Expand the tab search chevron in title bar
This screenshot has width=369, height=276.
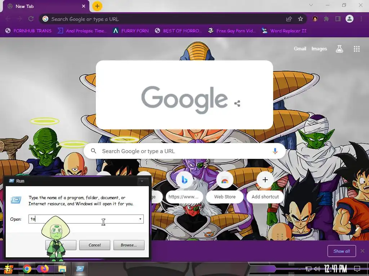click(x=311, y=5)
